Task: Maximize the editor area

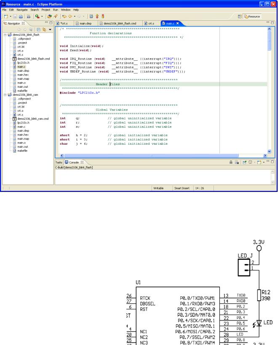Action: pyautogui.click(x=272, y=23)
